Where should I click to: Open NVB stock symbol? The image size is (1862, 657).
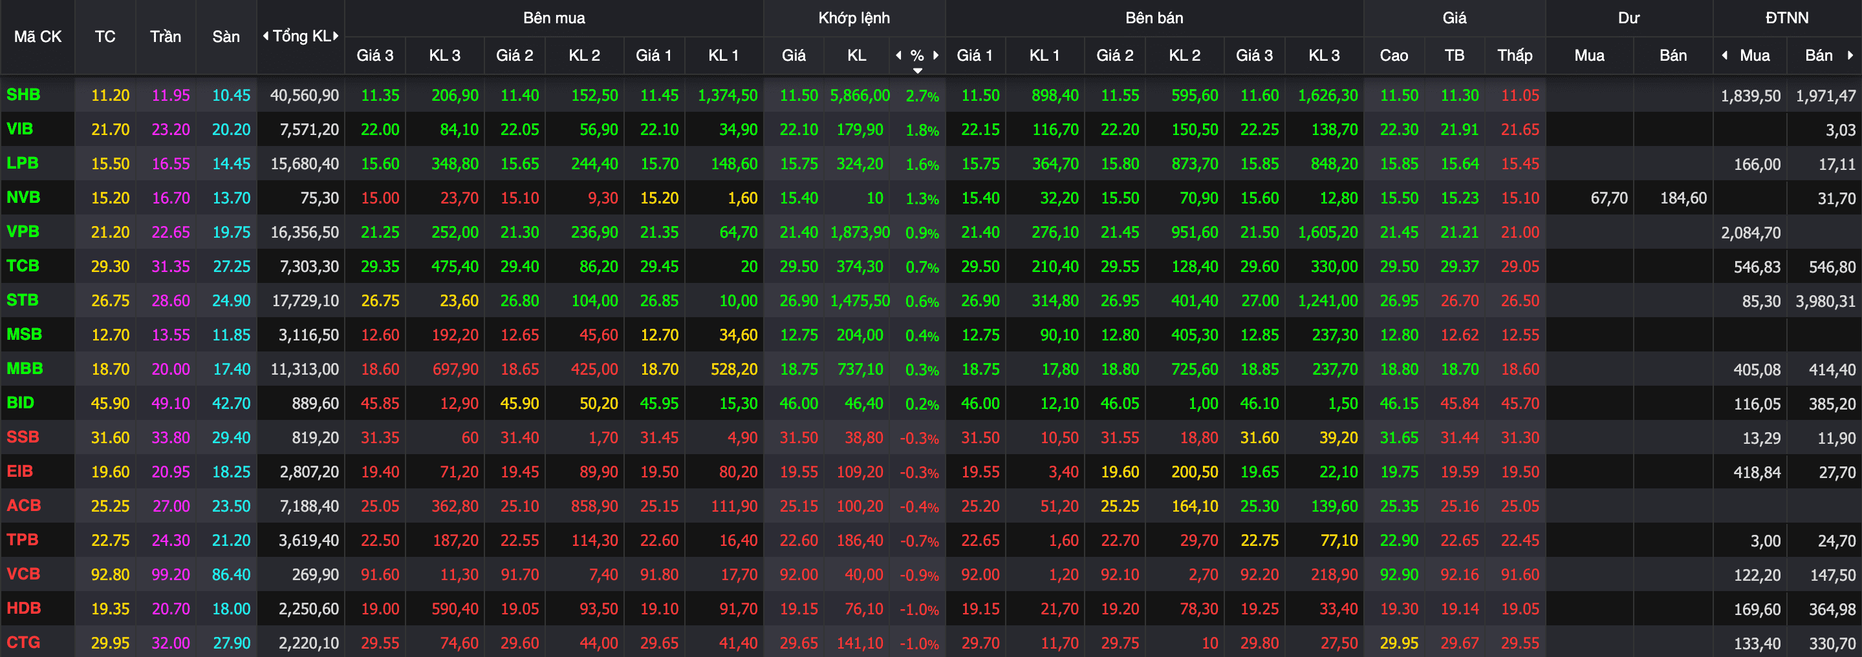click(x=23, y=197)
